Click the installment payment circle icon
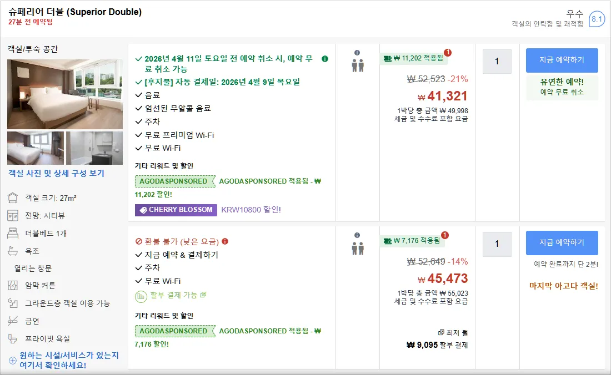This screenshot has width=611, height=375. [x=141, y=296]
